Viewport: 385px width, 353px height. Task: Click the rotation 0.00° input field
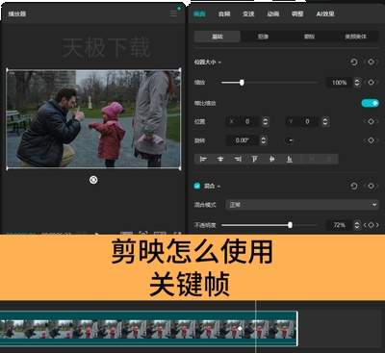[x=243, y=140]
